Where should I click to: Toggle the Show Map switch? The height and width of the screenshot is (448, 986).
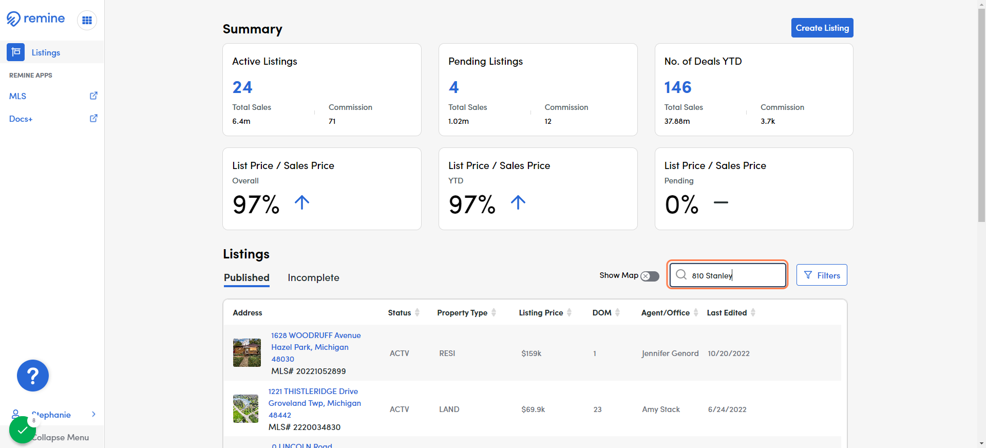(650, 276)
